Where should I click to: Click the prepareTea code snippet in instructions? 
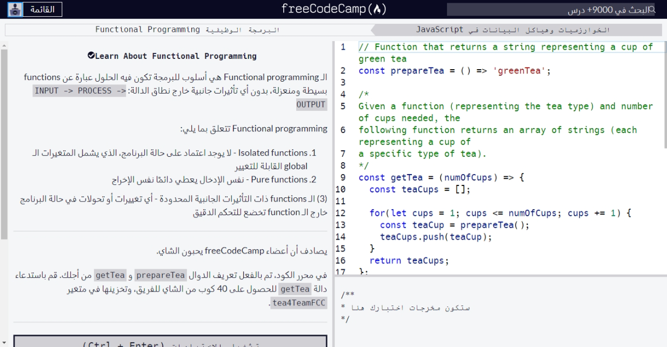pos(161,275)
